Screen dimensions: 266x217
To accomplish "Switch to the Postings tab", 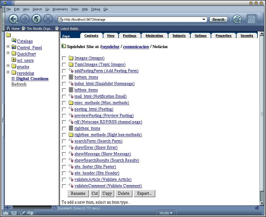I will click(130, 36).
